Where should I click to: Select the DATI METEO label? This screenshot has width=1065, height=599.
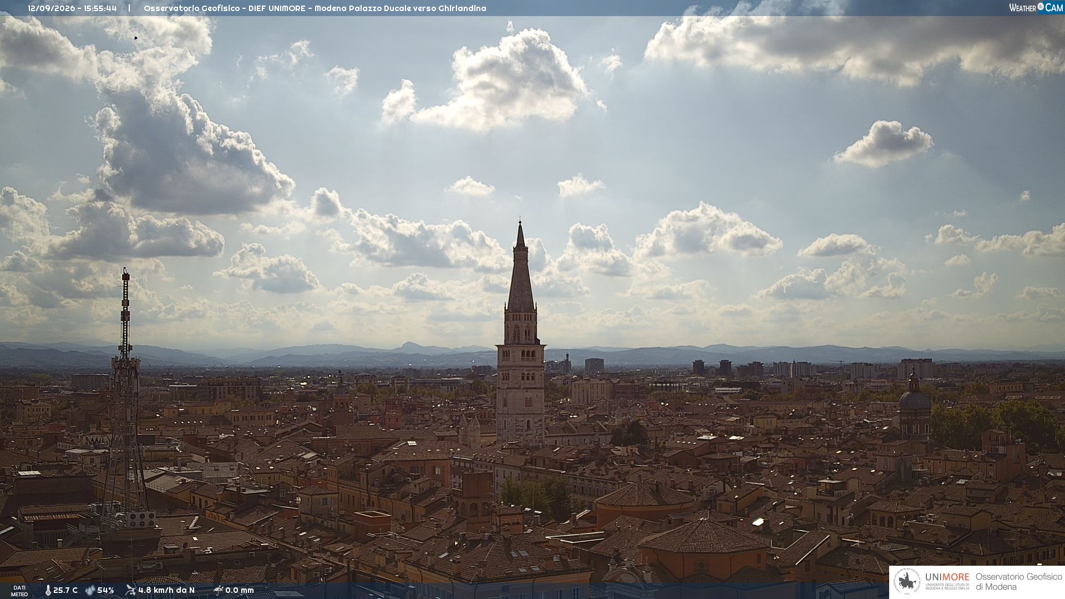[x=19, y=591]
